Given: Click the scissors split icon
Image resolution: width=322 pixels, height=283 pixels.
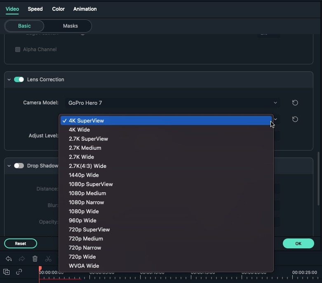Looking at the screenshot, I should (x=48, y=259).
